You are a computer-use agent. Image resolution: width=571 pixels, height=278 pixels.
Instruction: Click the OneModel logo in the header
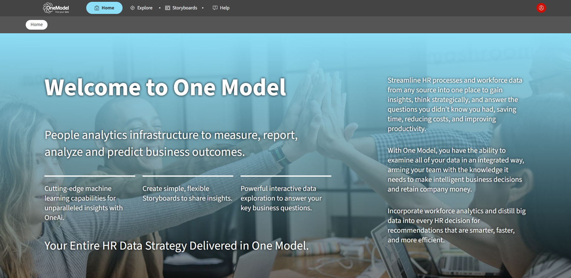coord(56,8)
